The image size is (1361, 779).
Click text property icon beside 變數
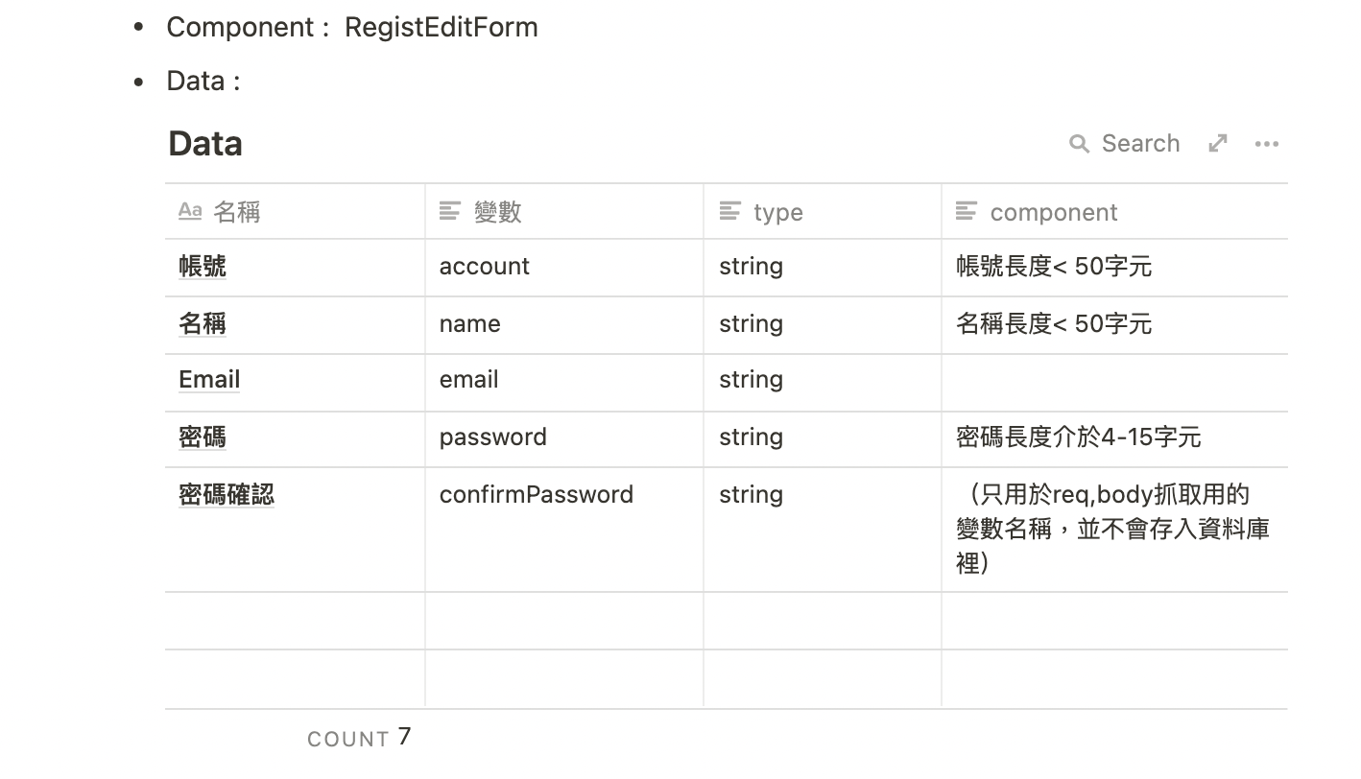click(x=450, y=211)
